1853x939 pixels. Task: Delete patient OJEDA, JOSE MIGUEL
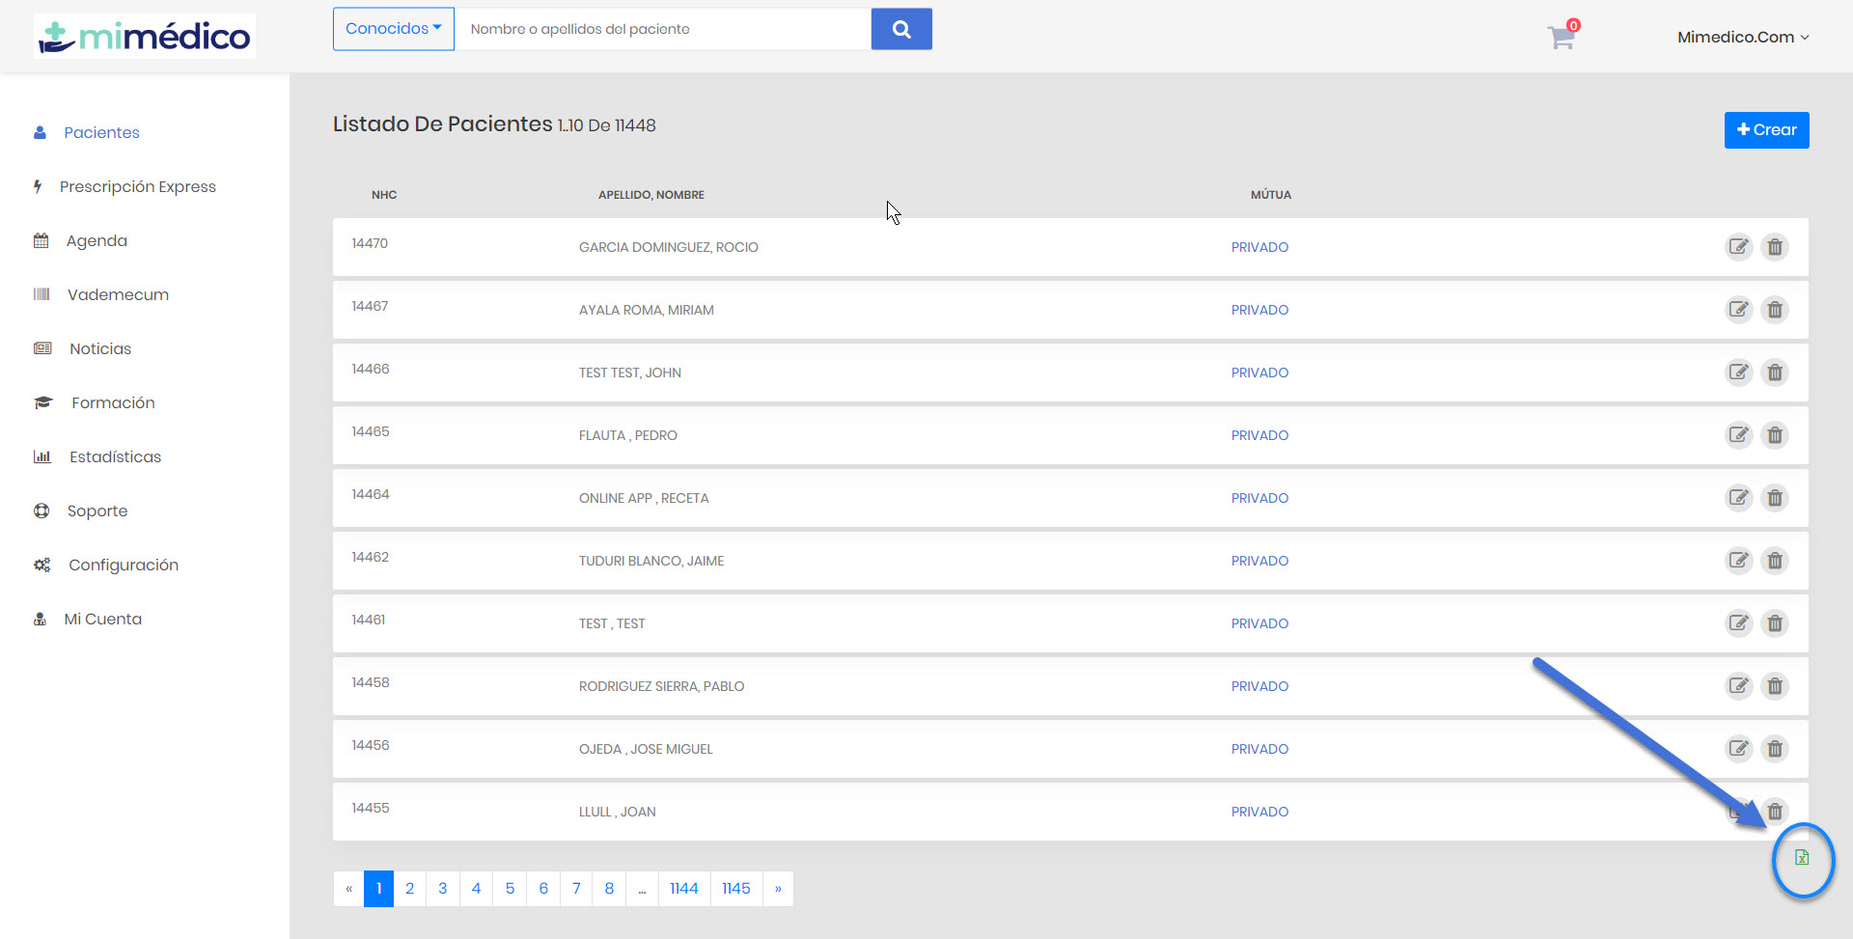click(x=1774, y=749)
